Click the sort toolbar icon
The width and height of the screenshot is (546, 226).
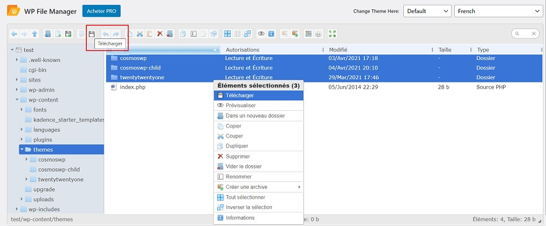(x=318, y=33)
